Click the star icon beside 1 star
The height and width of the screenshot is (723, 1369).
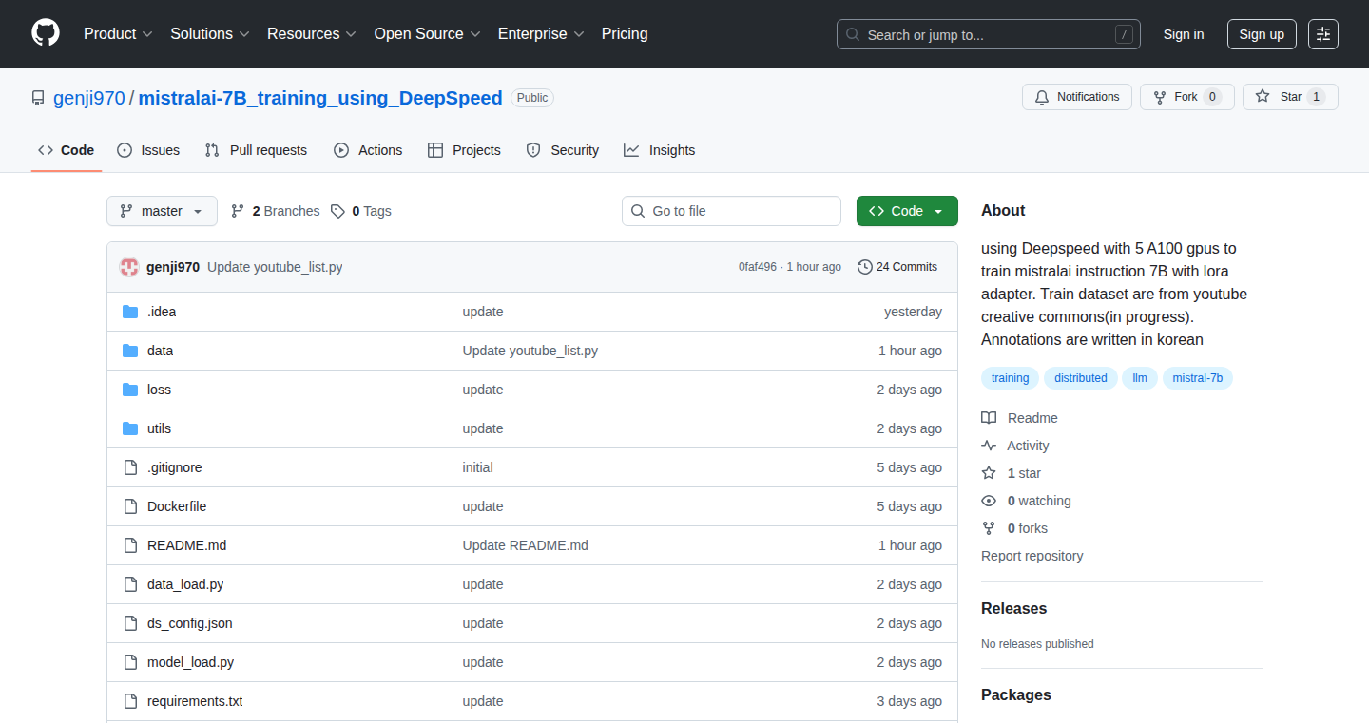(989, 473)
